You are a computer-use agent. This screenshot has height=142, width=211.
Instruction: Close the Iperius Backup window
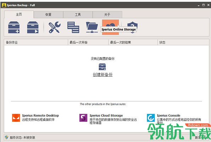tap(208, 5)
